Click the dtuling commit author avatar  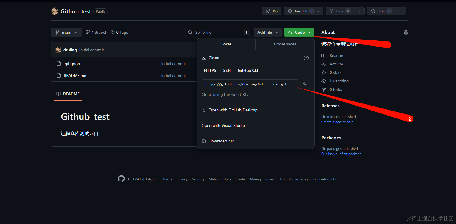coord(58,50)
